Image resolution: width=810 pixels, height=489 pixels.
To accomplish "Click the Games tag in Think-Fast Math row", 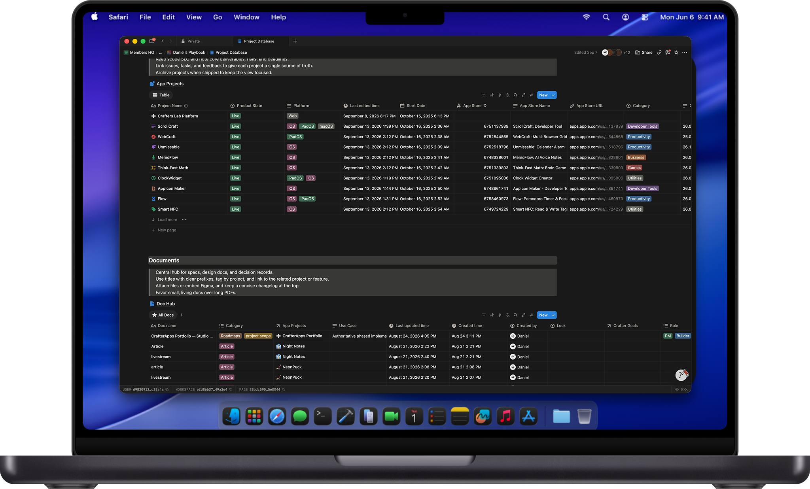I will point(634,168).
